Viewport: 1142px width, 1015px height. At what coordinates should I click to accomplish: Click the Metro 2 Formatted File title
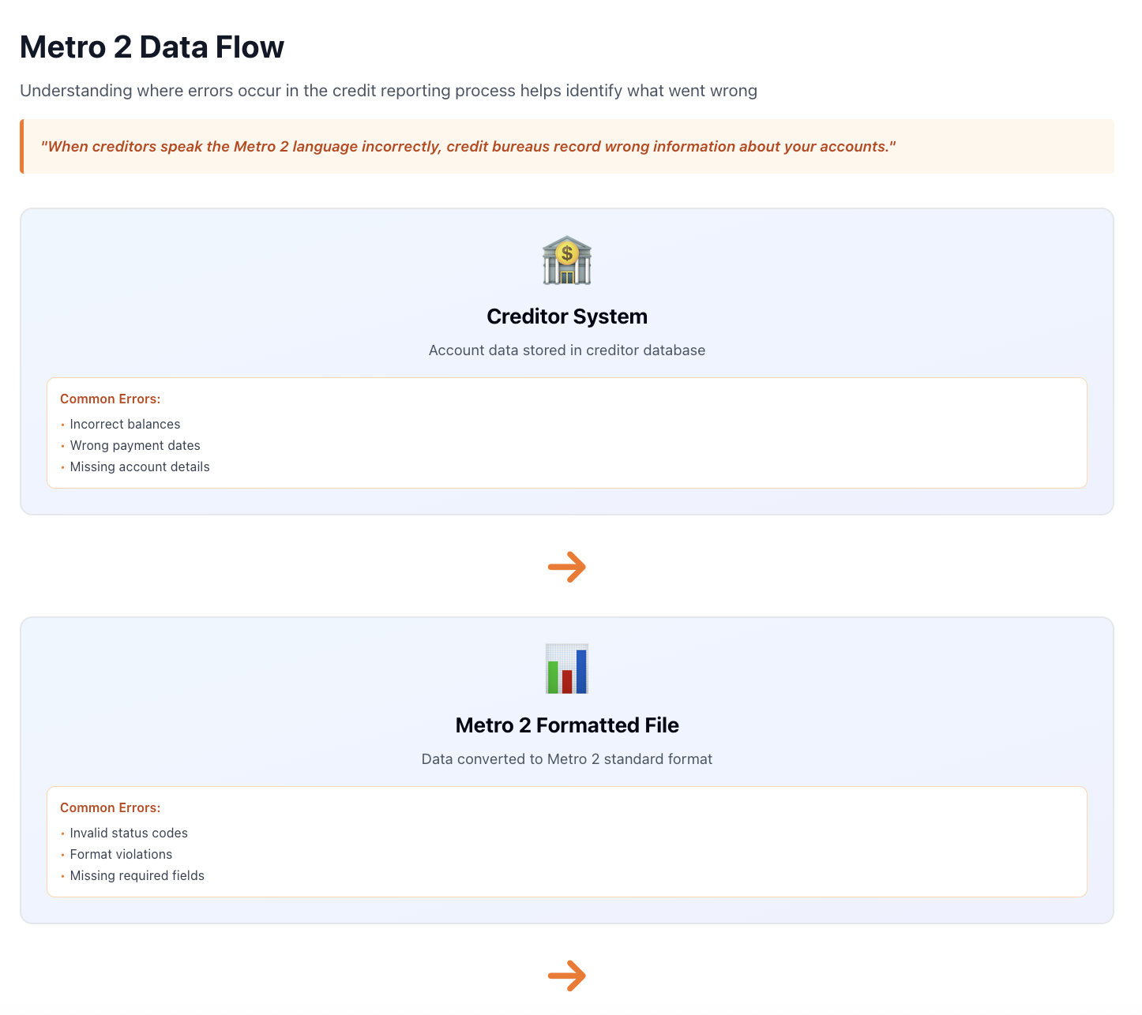(567, 725)
